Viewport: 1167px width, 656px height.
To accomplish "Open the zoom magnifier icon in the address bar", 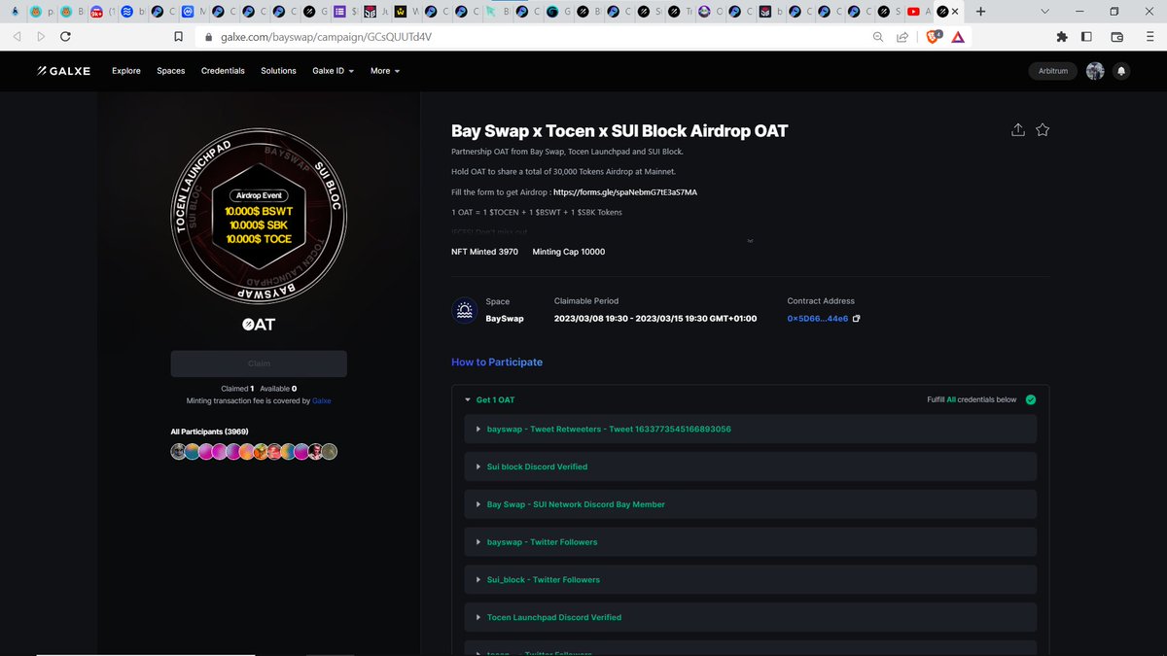I will coord(878,37).
